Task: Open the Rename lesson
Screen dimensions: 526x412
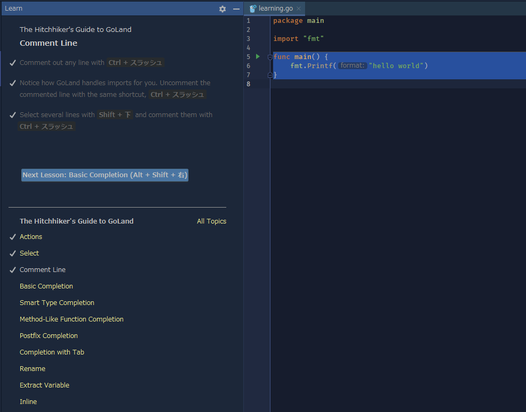Action: pyautogui.click(x=32, y=368)
